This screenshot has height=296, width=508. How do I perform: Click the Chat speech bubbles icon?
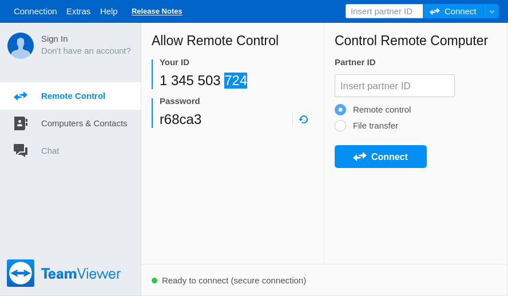click(21, 150)
